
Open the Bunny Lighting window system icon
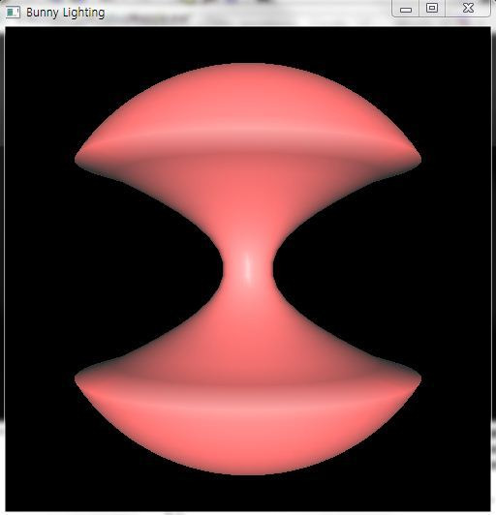tap(13, 13)
